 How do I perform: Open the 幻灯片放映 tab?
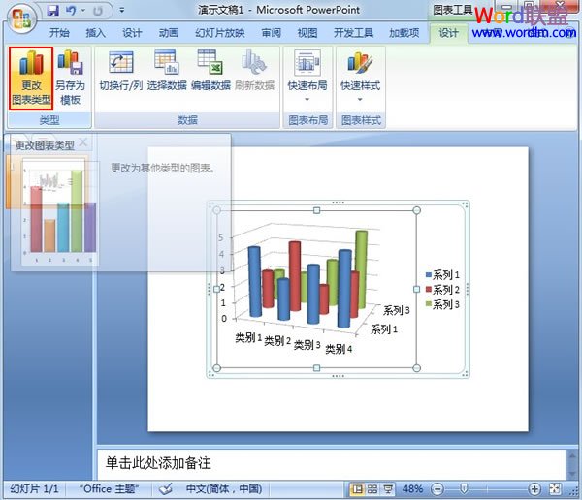[x=220, y=33]
